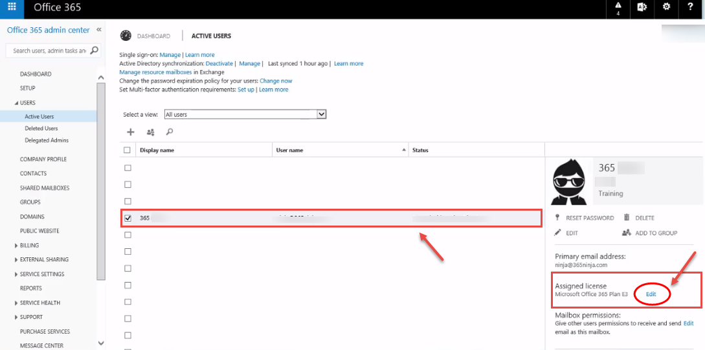Click the bulk add users icon
The image size is (705, 350).
click(x=151, y=132)
